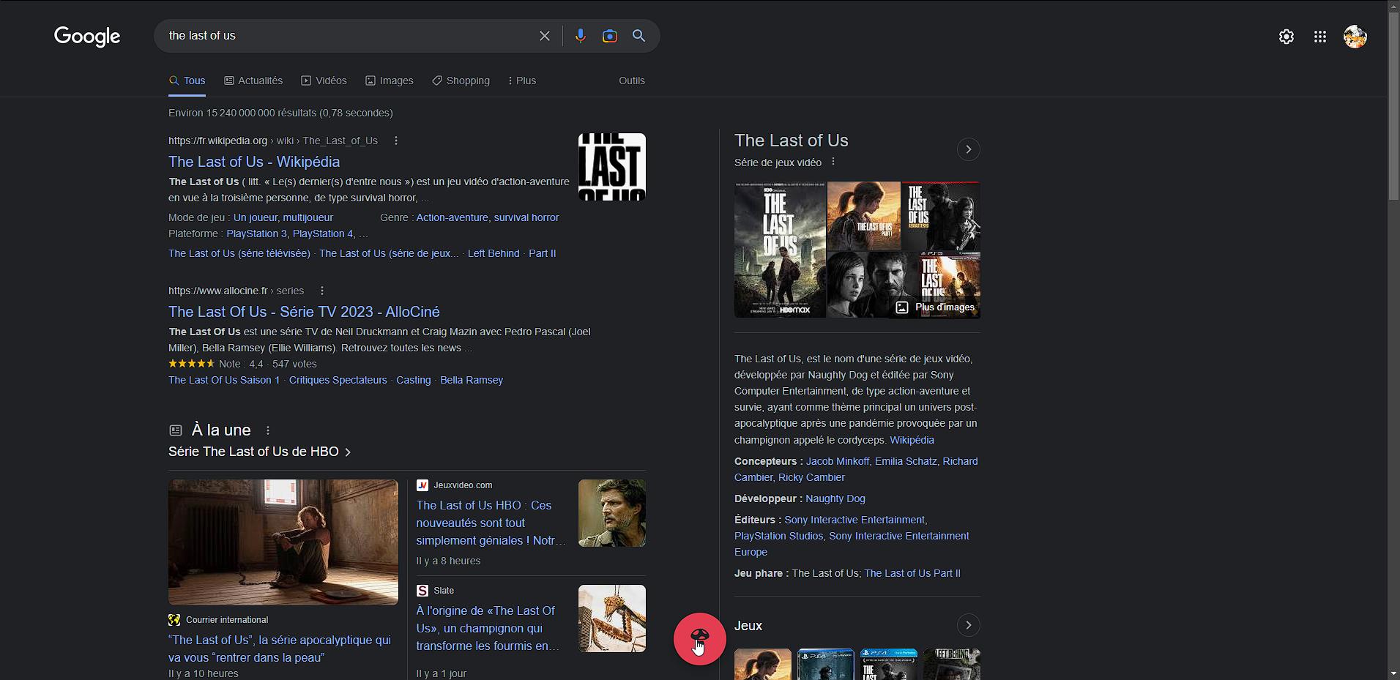Clear the search query with the X icon
Image resolution: width=1400 pixels, height=680 pixels.
coord(544,35)
